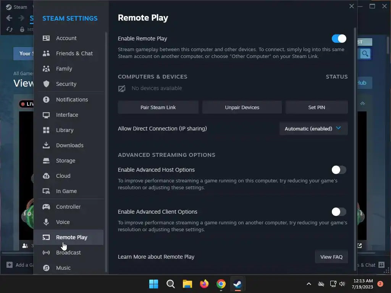Disable the Enable Remote Play toggle

pyautogui.click(x=339, y=39)
